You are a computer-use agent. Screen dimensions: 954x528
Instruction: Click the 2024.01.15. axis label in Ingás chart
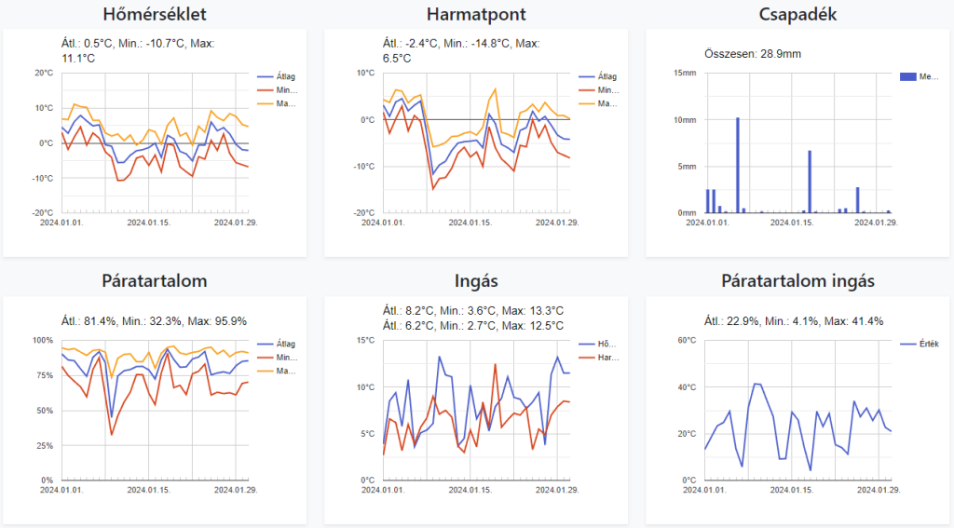pos(470,489)
